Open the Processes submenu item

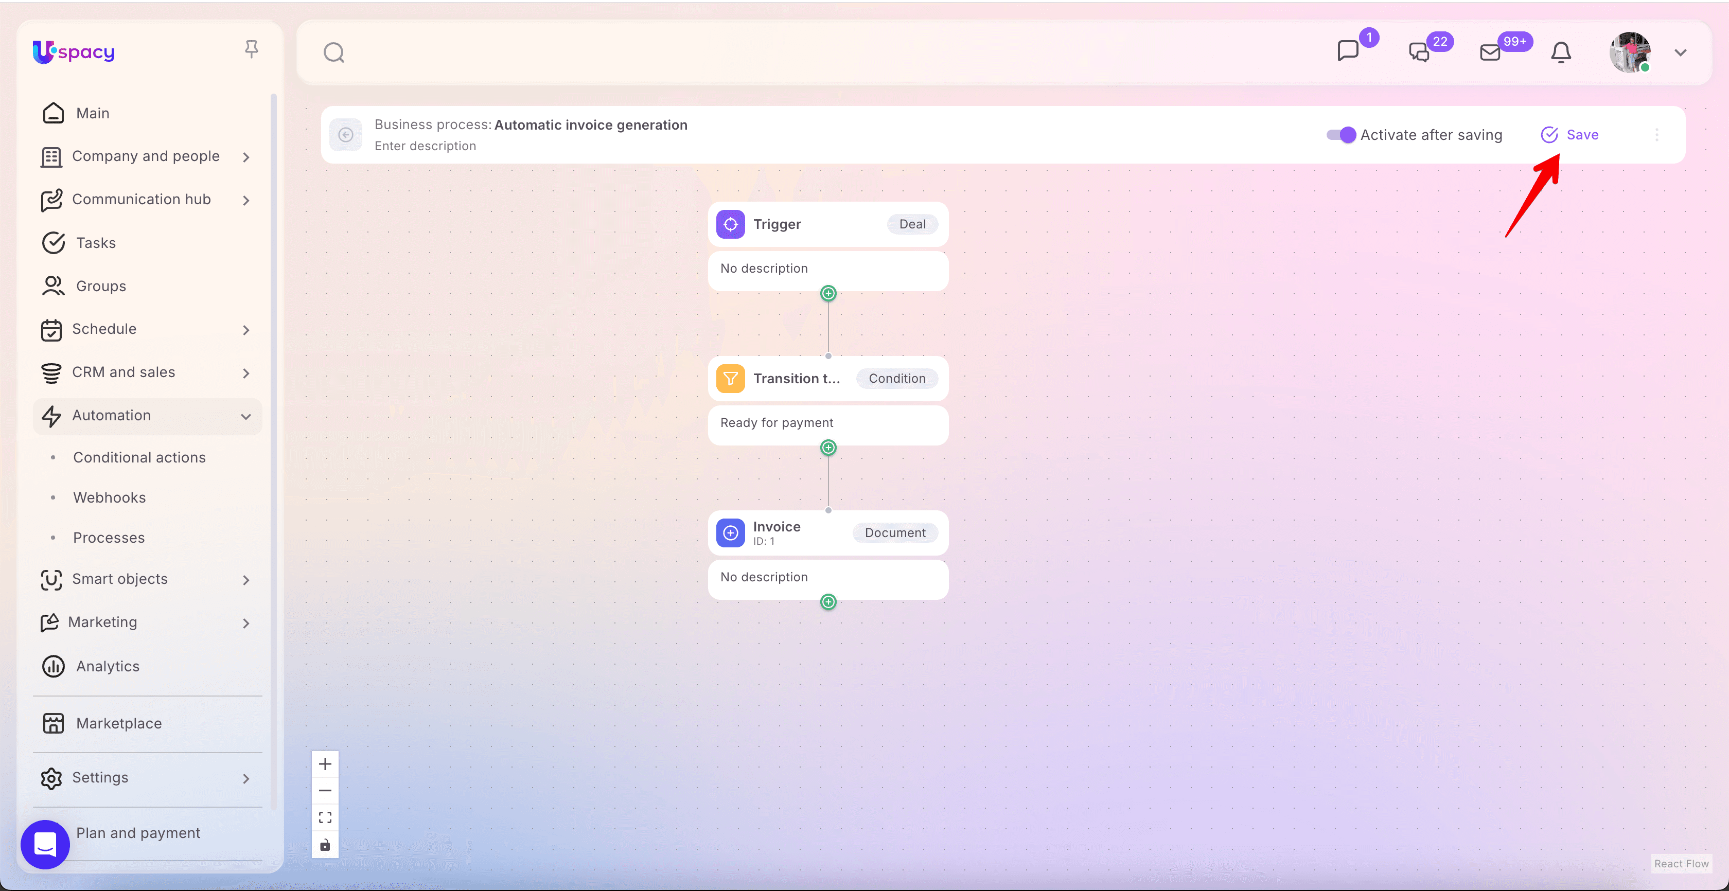[x=109, y=538]
